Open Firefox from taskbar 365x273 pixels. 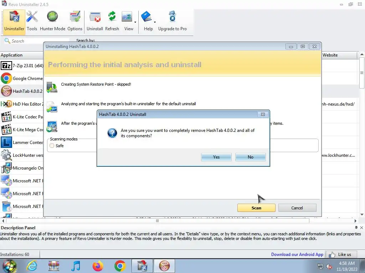(98, 266)
